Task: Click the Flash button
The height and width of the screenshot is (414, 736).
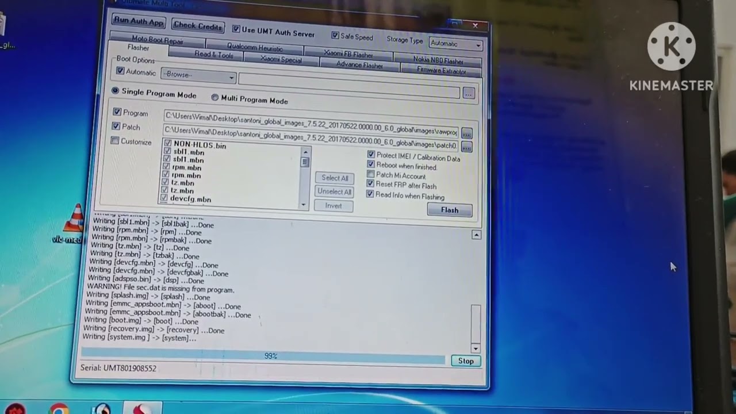Action: pos(450,210)
